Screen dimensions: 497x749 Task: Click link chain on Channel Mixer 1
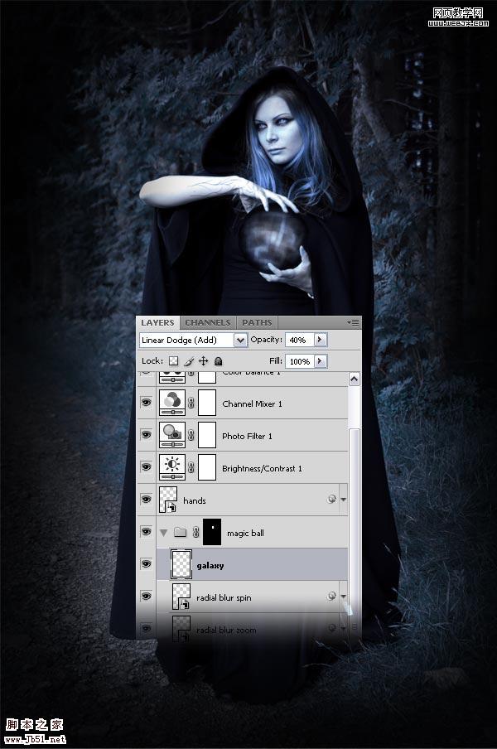coord(191,403)
